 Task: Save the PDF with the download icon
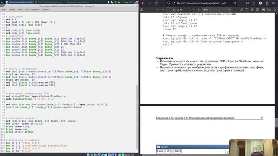tap(269, 10)
